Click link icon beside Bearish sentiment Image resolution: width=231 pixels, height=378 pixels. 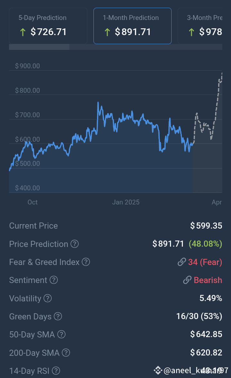coord(187,280)
